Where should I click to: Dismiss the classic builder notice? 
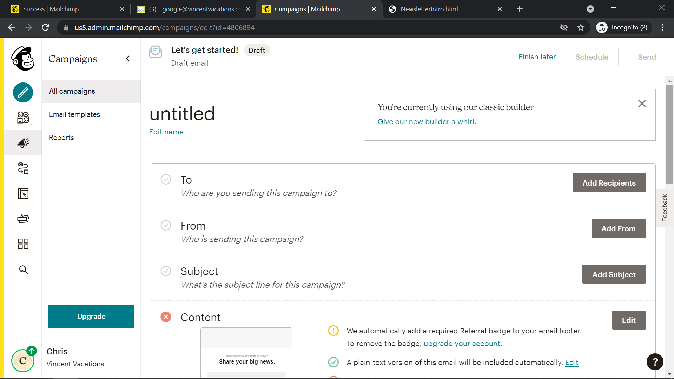pyautogui.click(x=642, y=104)
